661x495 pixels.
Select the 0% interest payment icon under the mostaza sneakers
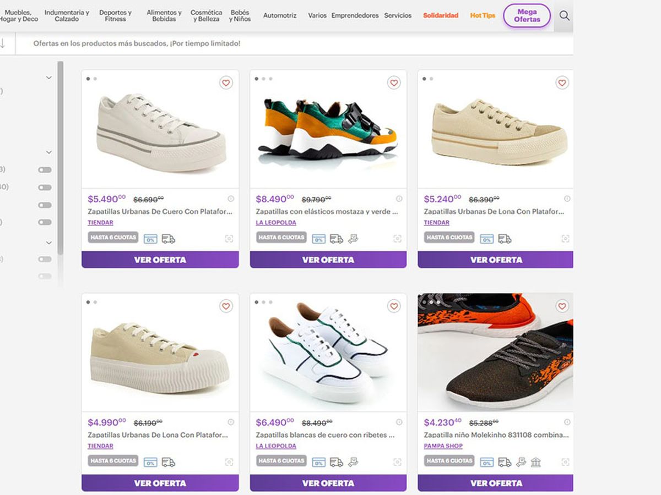[318, 239]
